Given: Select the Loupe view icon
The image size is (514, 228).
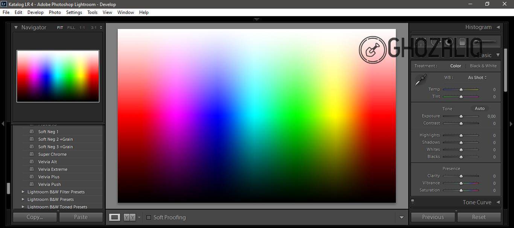Looking at the screenshot, I should tap(114, 217).
